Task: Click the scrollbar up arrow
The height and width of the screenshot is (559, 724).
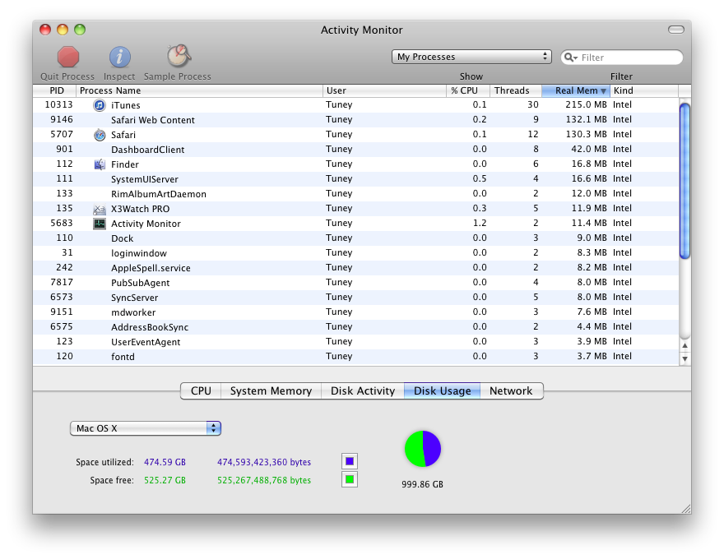Action: (685, 345)
